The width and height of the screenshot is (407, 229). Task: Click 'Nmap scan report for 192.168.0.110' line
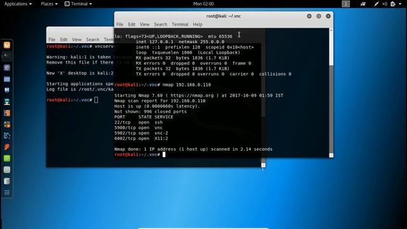(160, 101)
